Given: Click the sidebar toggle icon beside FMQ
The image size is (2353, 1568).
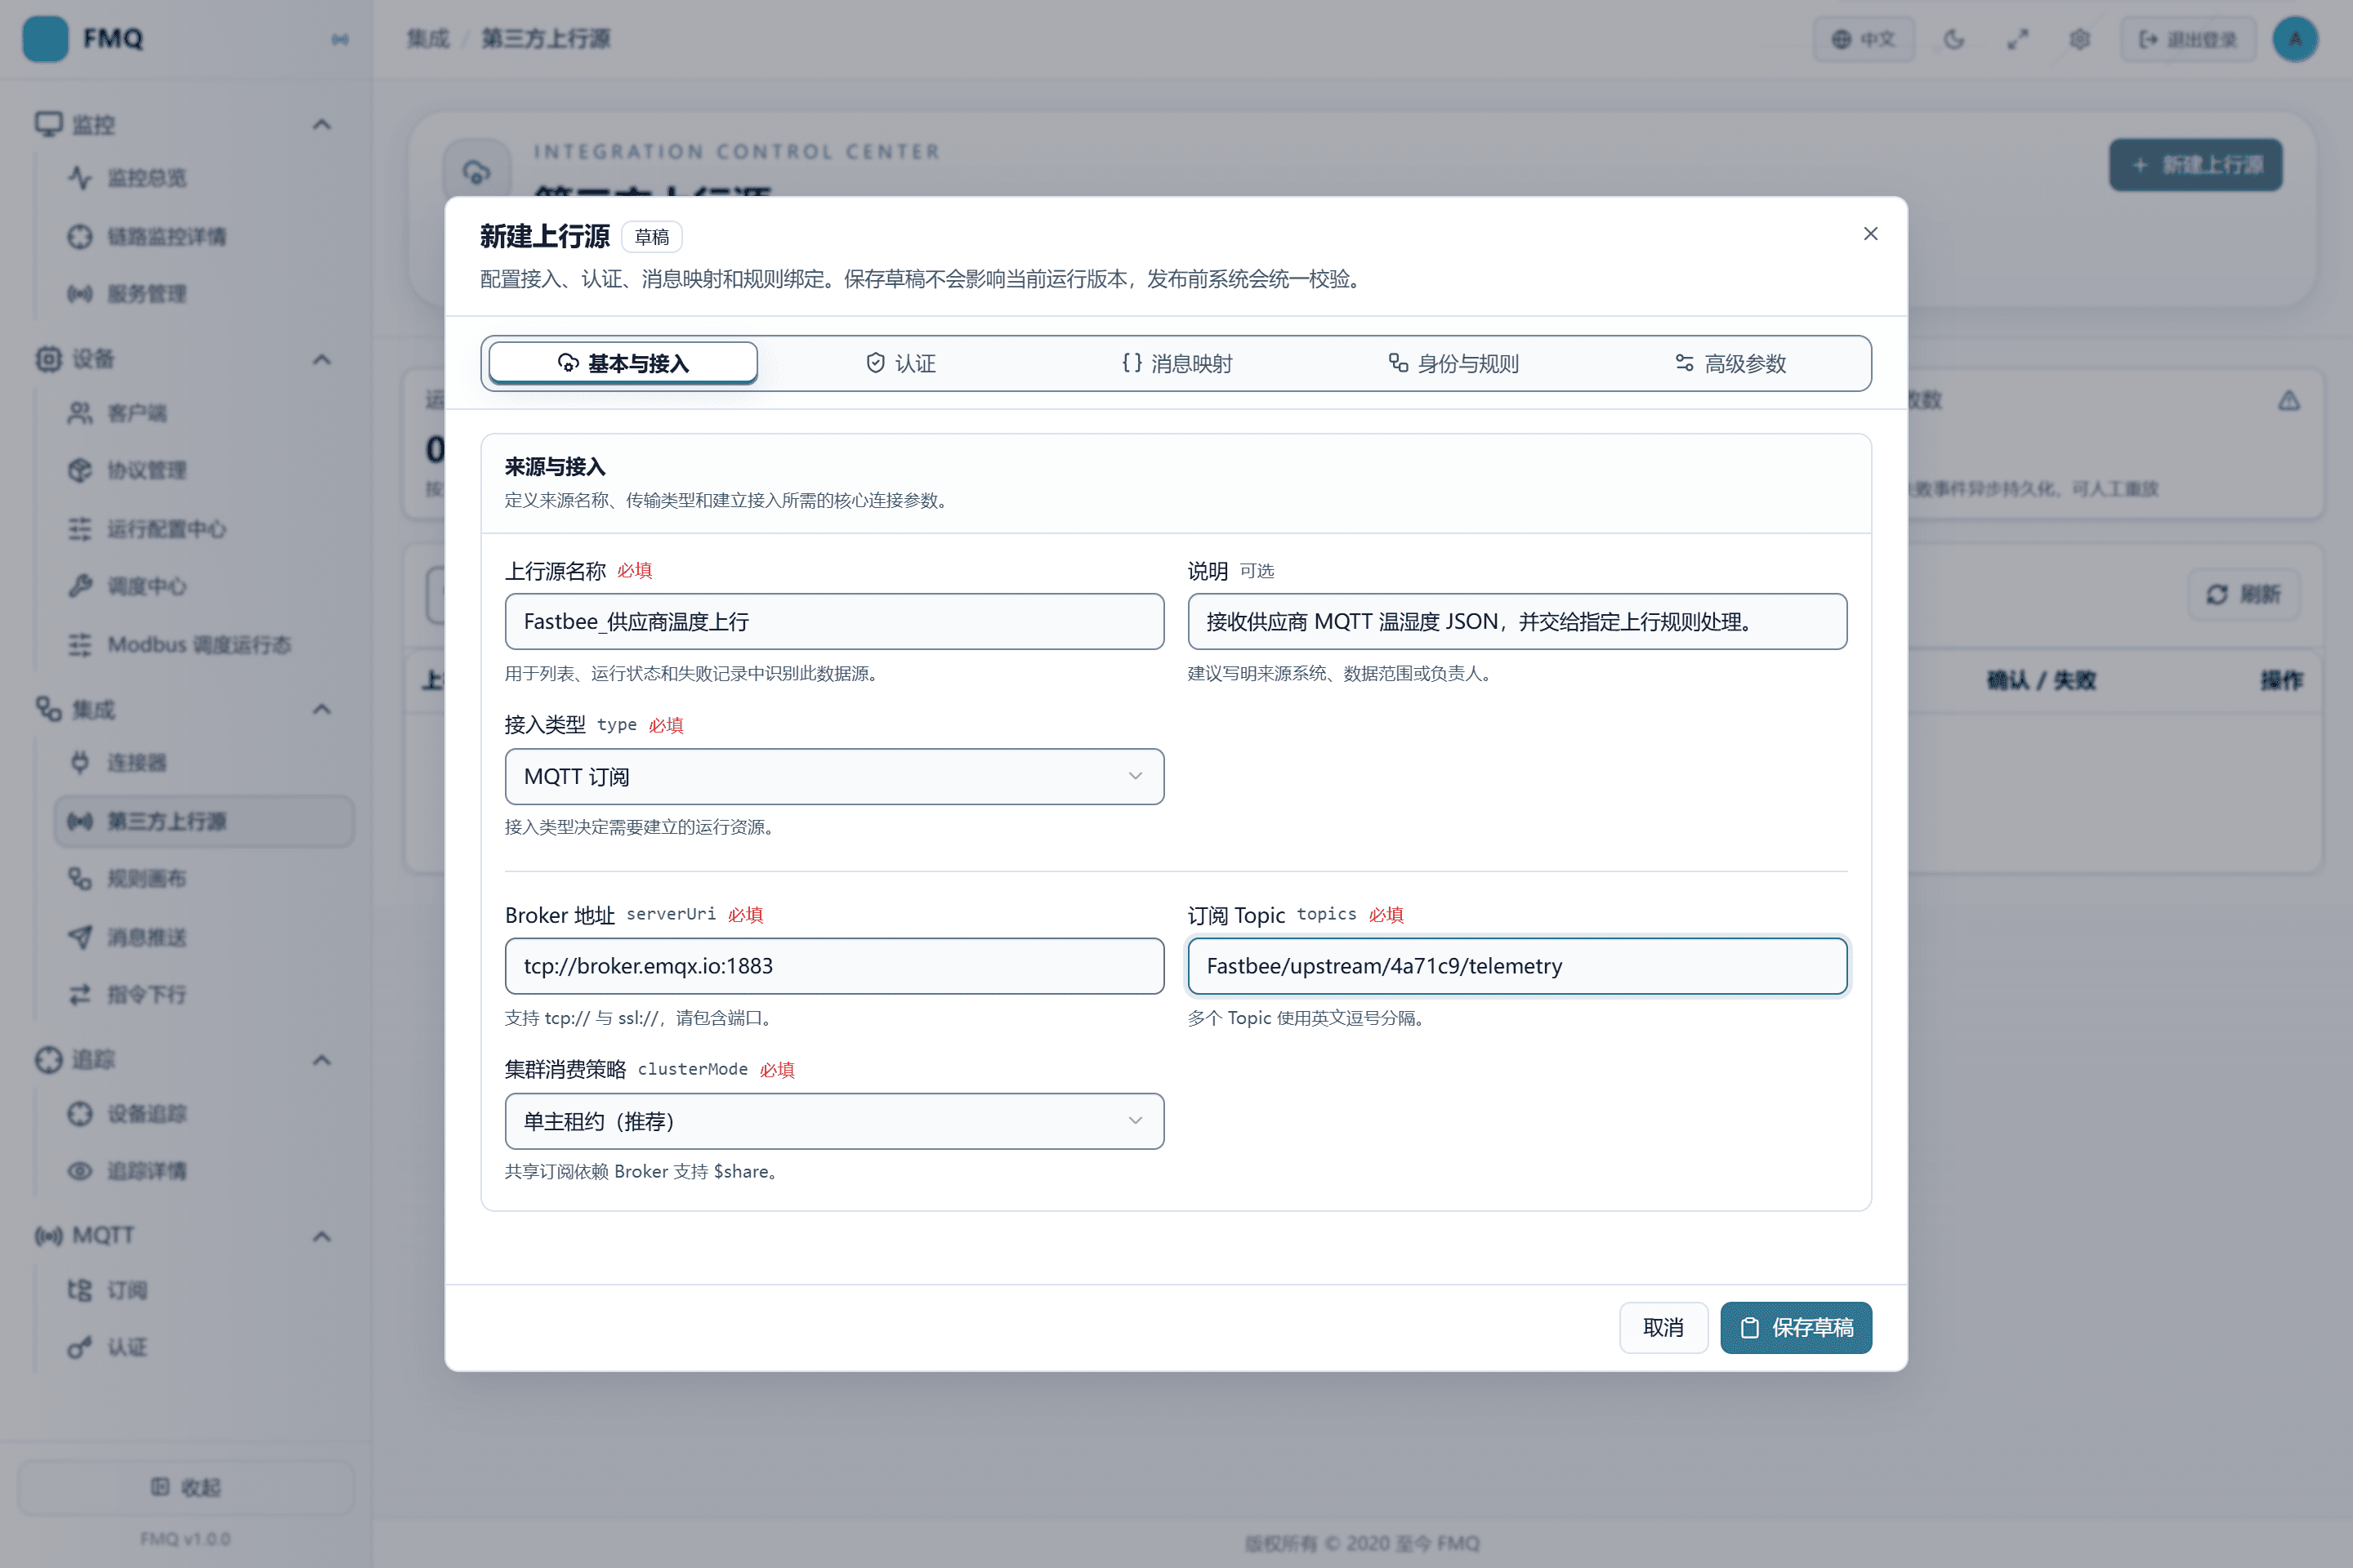Looking at the screenshot, I should click(x=340, y=39).
